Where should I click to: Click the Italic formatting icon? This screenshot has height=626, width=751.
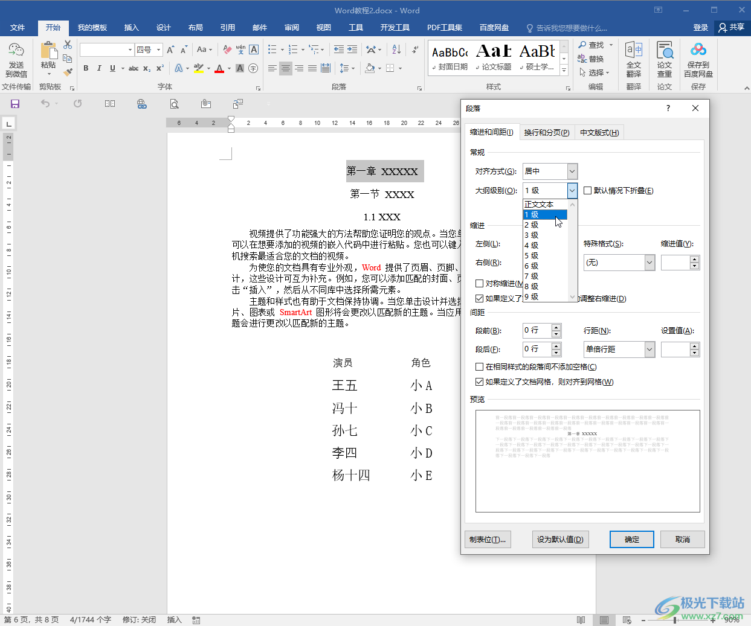tap(99, 68)
